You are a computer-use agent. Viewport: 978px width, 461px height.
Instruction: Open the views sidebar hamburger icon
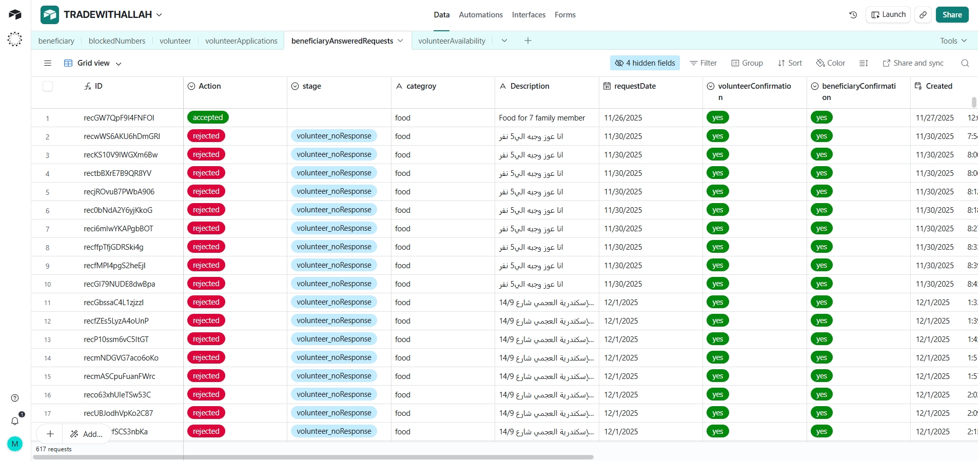pyautogui.click(x=48, y=63)
